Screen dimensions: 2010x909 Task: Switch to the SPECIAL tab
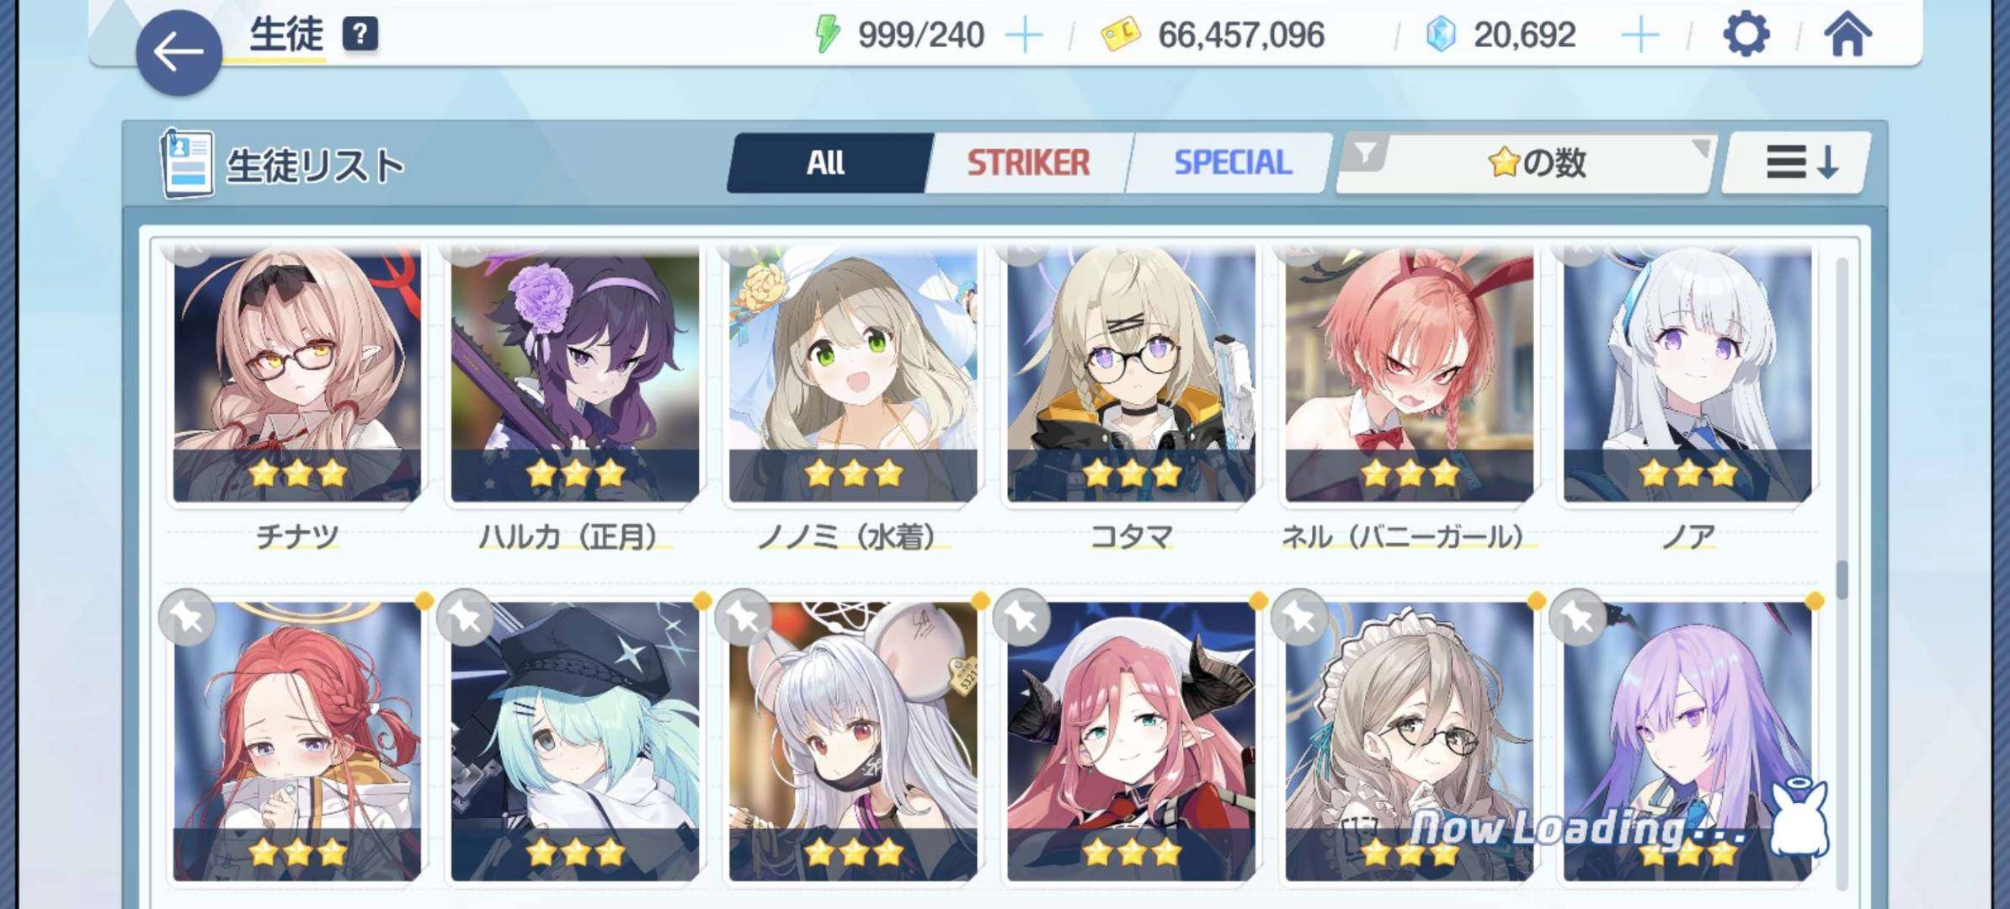coord(1232,162)
